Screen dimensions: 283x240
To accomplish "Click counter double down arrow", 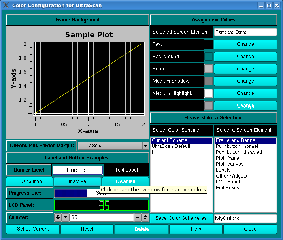I will [58, 217].
